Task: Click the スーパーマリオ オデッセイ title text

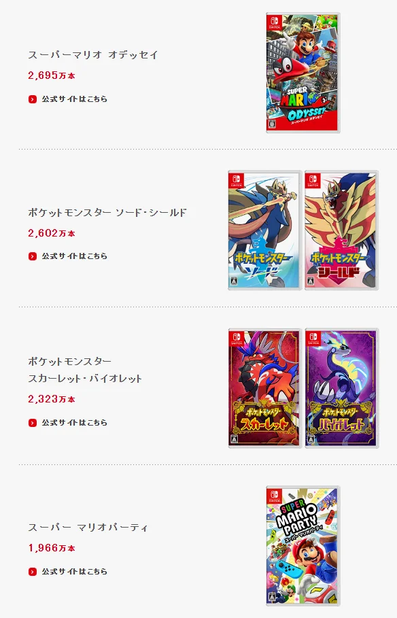Action: 93,55
